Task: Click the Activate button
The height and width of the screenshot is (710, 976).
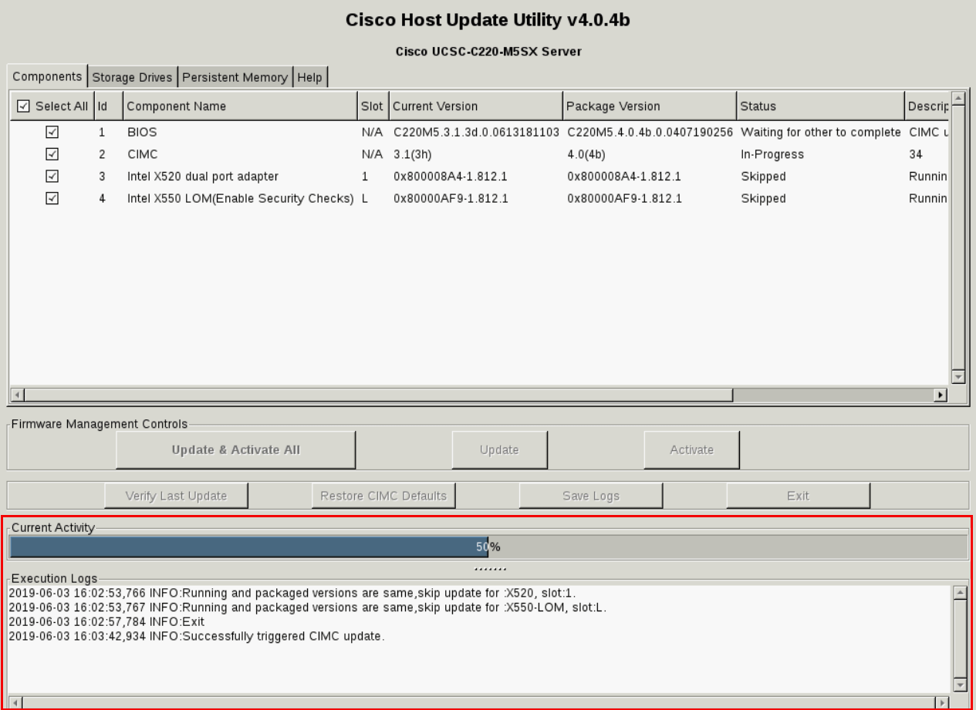Action: click(691, 450)
